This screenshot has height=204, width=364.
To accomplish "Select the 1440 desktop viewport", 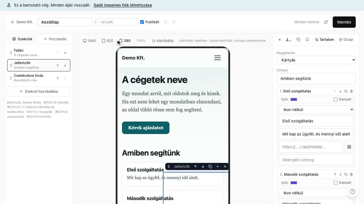I will click(89, 41).
